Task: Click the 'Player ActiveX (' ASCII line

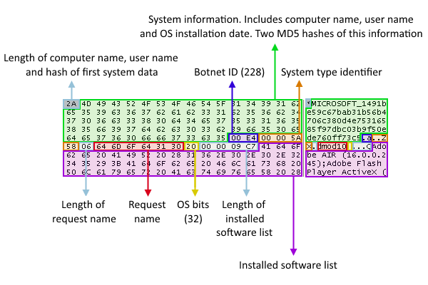Action: [346, 172]
